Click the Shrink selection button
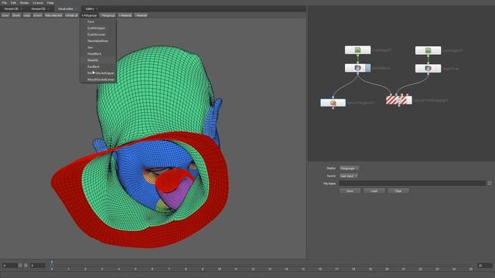The height and width of the screenshot is (278, 495). click(x=16, y=15)
